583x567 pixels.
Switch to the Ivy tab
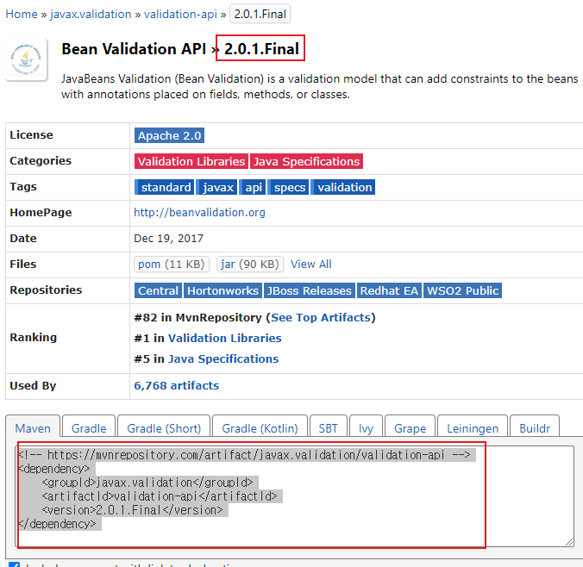(x=366, y=428)
